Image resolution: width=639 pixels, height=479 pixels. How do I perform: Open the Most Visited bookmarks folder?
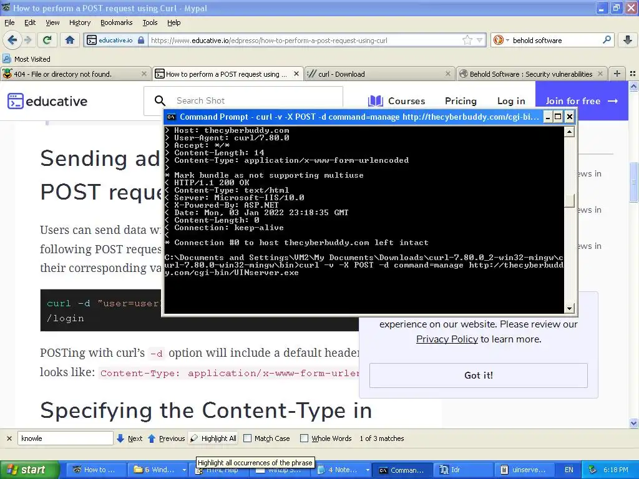click(x=27, y=59)
